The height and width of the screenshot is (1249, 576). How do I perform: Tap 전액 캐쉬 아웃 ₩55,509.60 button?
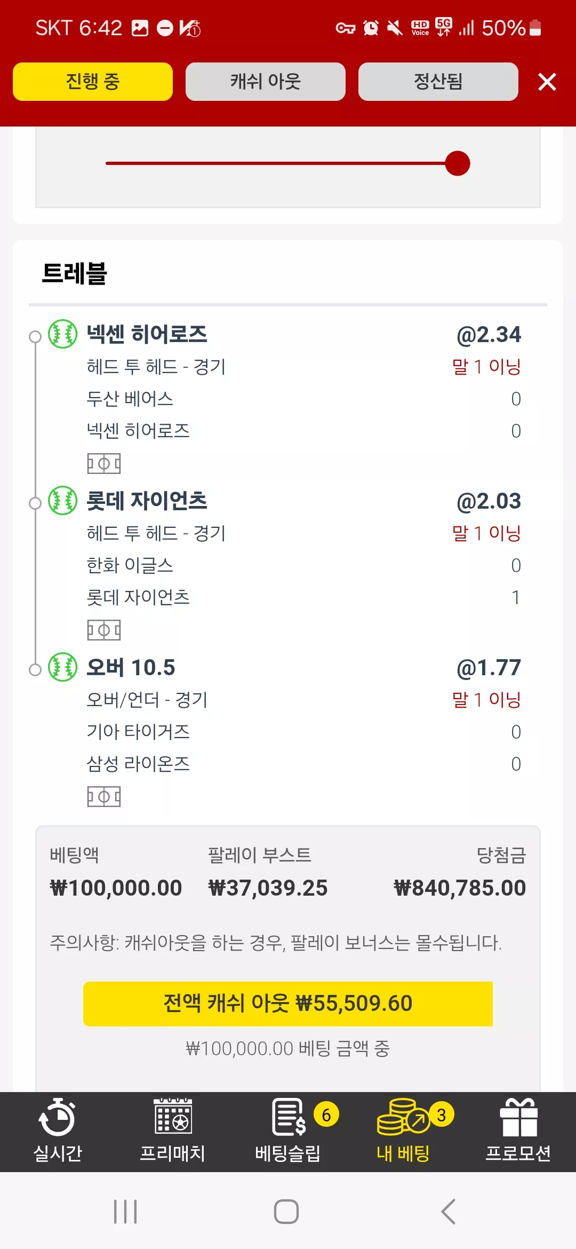[x=288, y=1003]
